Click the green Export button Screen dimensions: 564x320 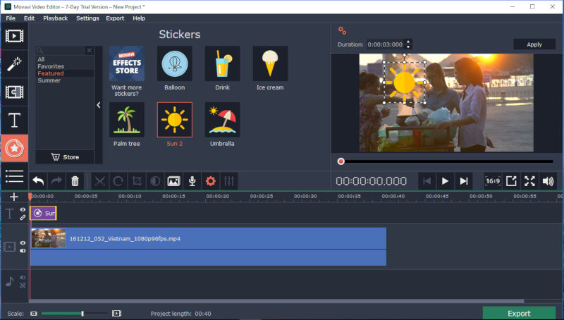pyautogui.click(x=519, y=313)
